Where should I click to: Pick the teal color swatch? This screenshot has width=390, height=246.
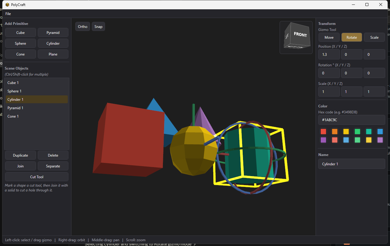(368, 131)
